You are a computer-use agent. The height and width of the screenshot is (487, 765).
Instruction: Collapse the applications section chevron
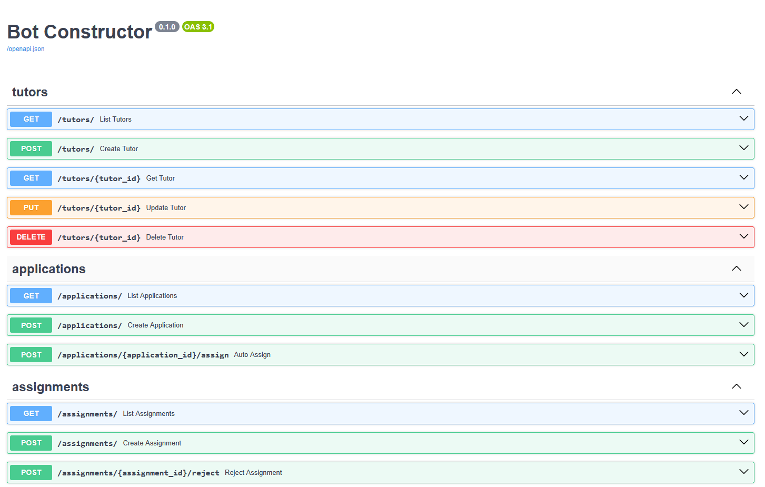coord(736,269)
